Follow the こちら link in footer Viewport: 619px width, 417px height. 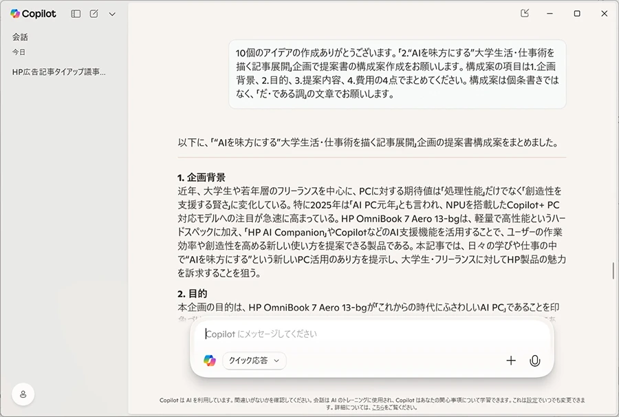(x=378, y=407)
